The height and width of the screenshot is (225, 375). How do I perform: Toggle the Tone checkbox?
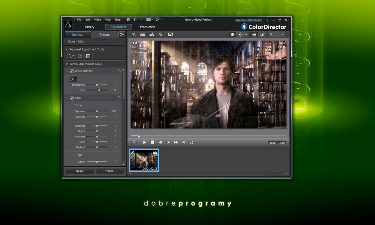click(x=72, y=98)
